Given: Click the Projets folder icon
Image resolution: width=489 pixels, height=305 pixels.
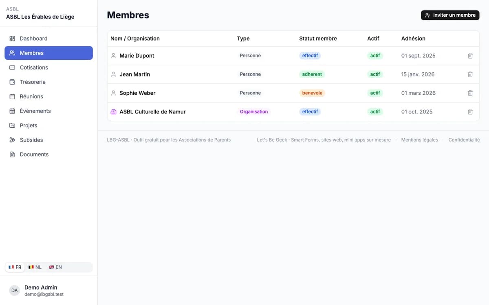Looking at the screenshot, I should (x=12, y=126).
